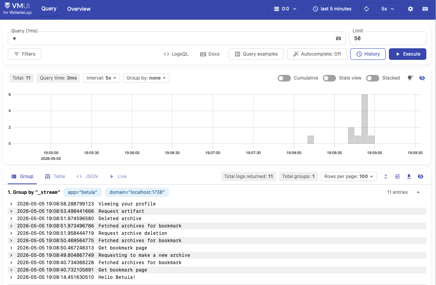Open log display settings sliders icon
This screenshot has height=285, width=436.
397,176
